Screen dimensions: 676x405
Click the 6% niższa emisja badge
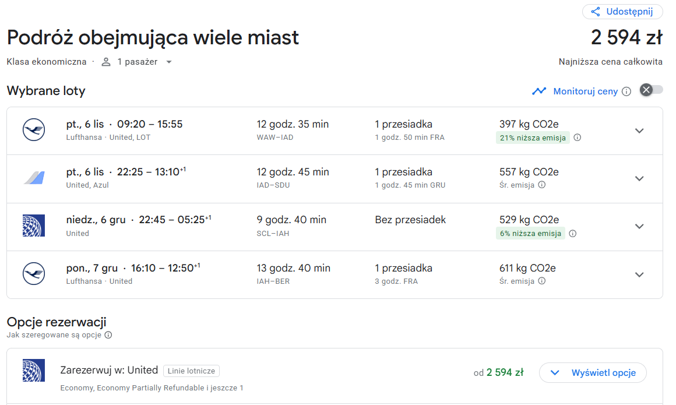(530, 233)
